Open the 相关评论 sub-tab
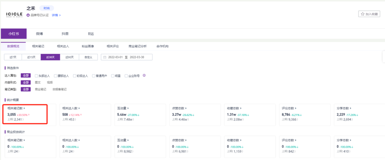 pyautogui.click(x=113, y=46)
